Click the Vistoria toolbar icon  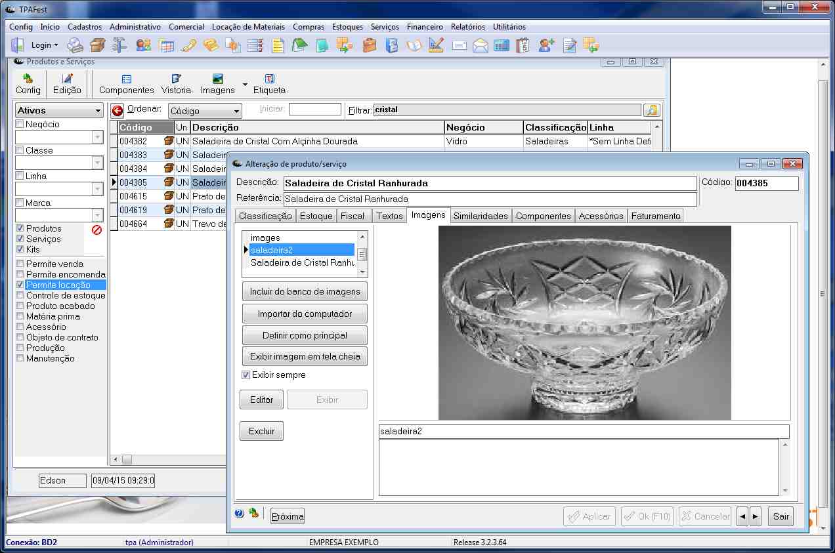pos(176,84)
